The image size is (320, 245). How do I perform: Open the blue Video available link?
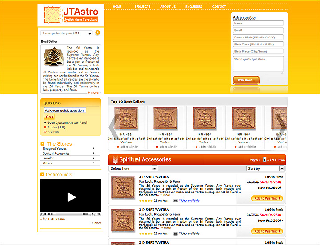[x=189, y=200]
